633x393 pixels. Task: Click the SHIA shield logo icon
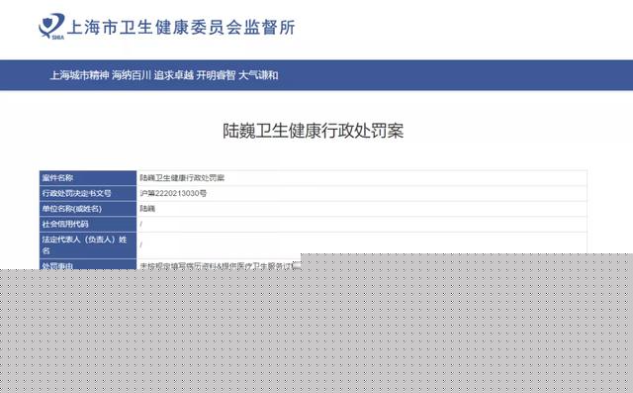click(51, 27)
